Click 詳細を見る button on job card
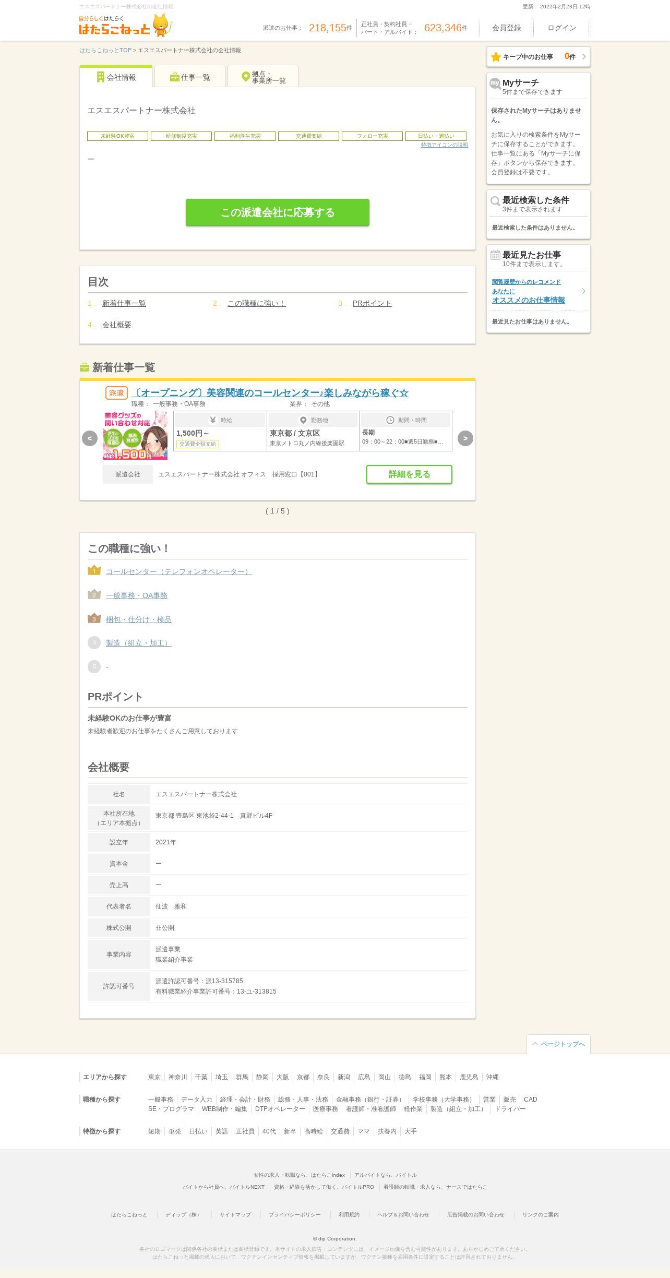Viewport: 670px width, 1278px height. tap(409, 474)
